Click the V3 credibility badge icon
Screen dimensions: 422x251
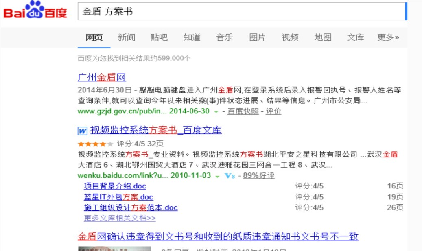[x=230, y=176]
